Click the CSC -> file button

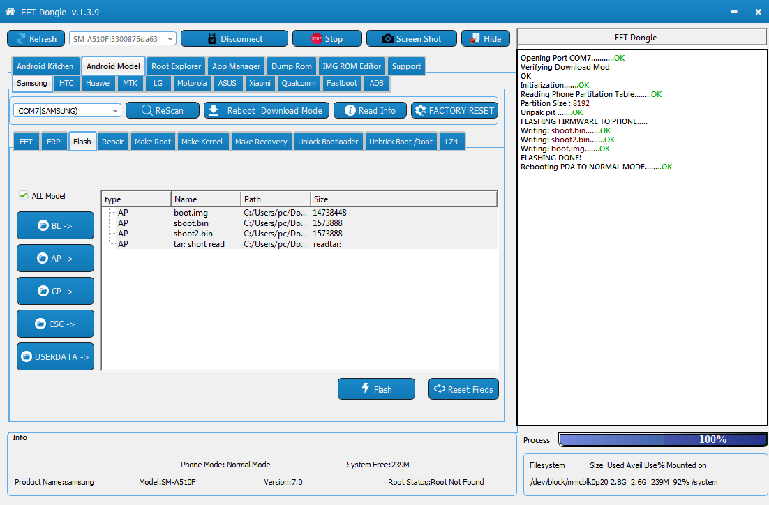[x=55, y=324]
